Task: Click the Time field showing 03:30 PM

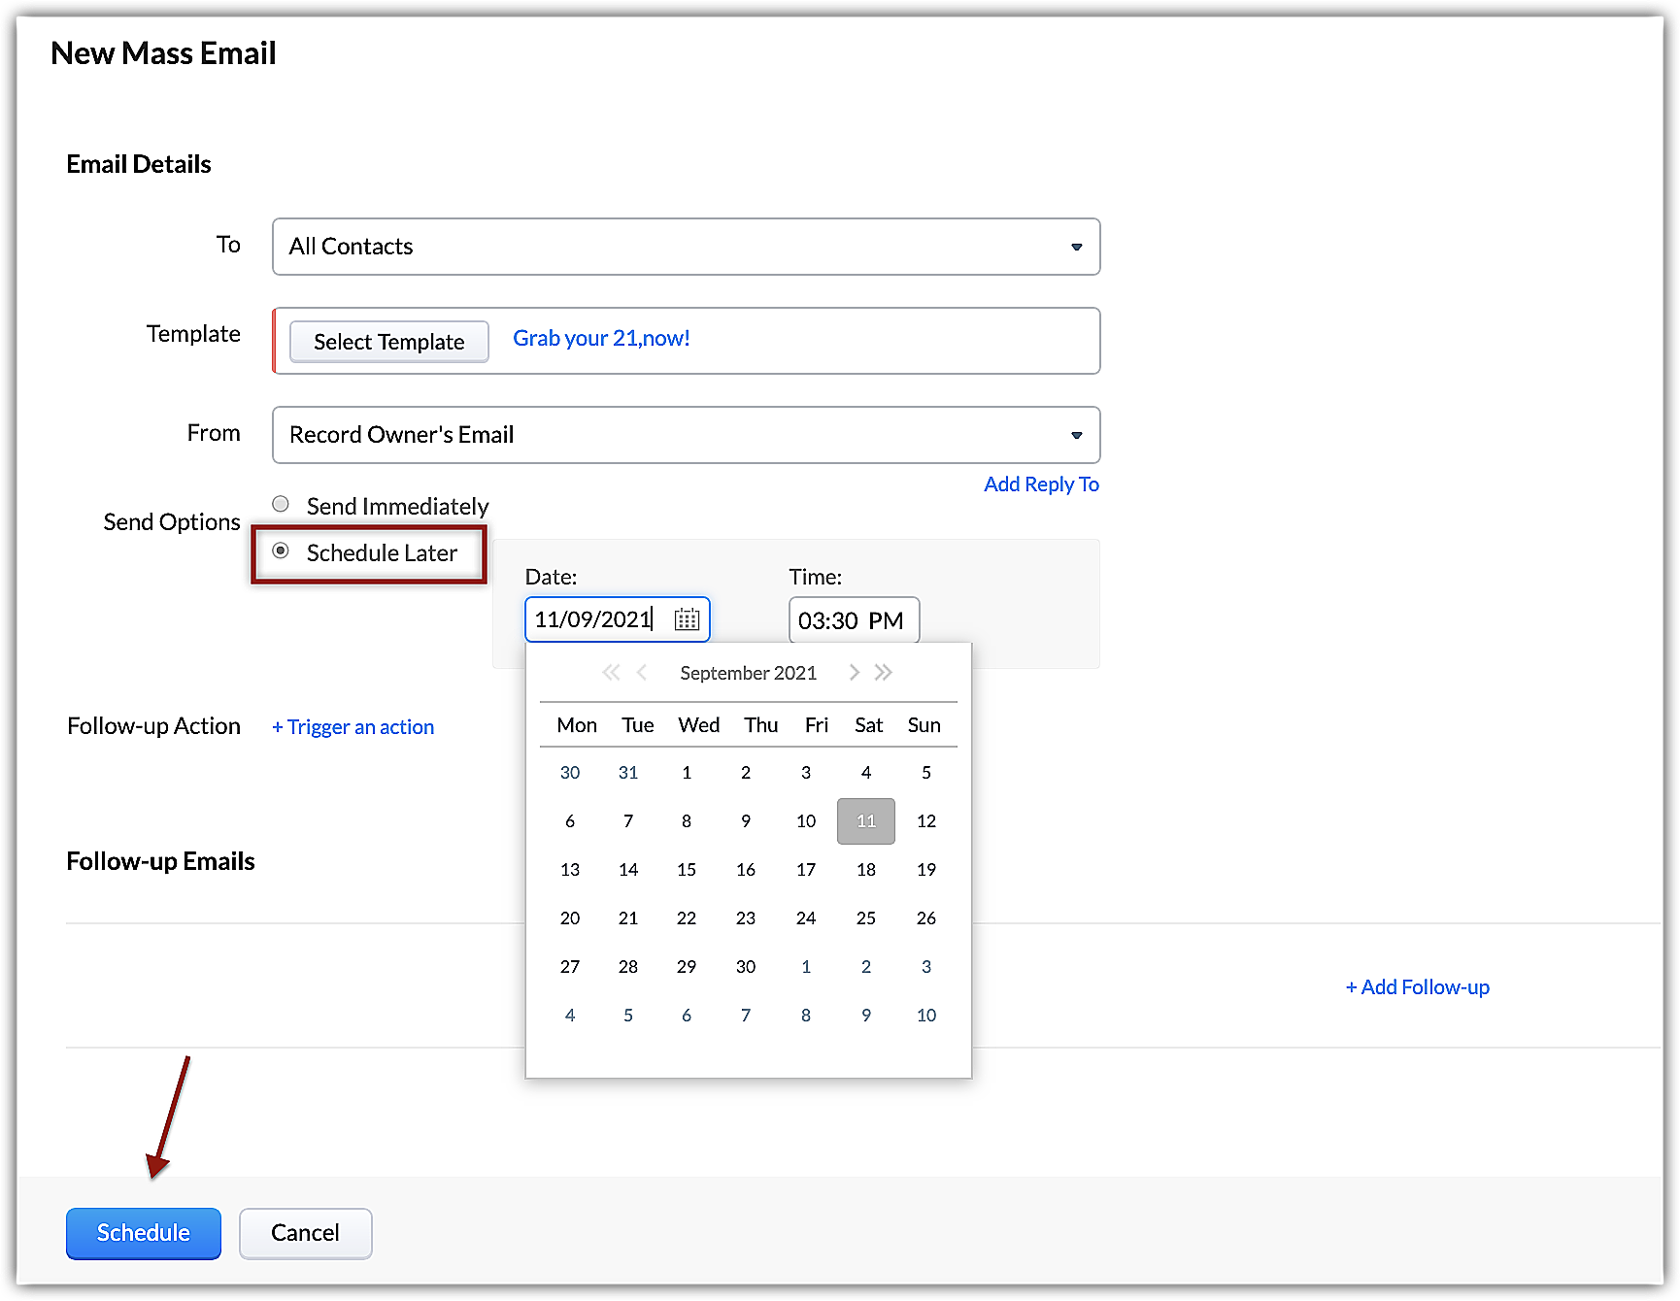Action: [x=853, y=620]
